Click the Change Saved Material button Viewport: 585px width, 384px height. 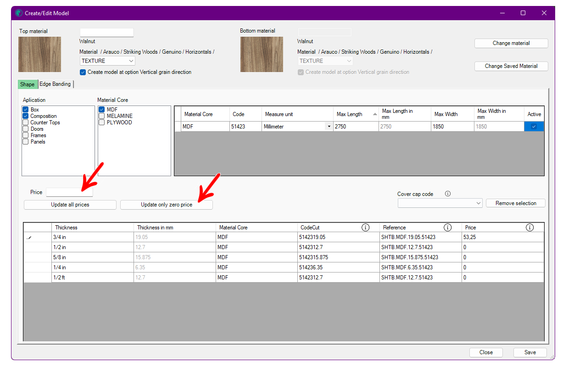click(511, 66)
